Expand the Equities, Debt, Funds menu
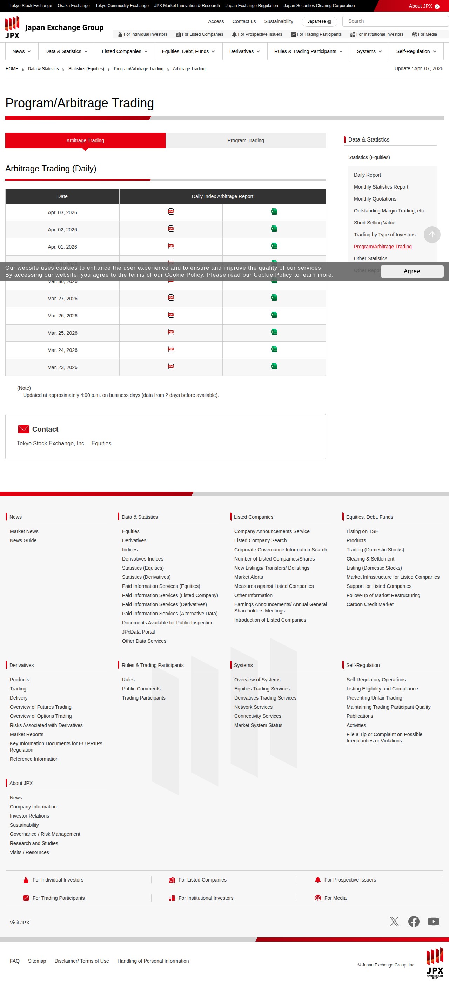Image resolution: width=449 pixels, height=983 pixels. click(188, 51)
